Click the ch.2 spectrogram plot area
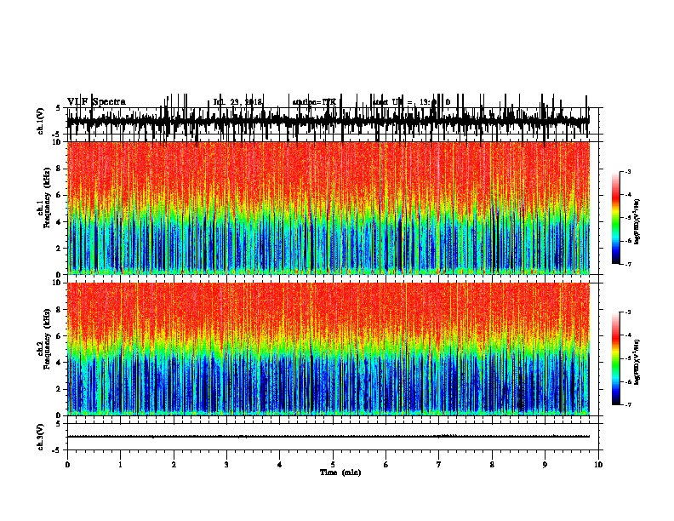The image size is (674, 521). (x=328, y=349)
